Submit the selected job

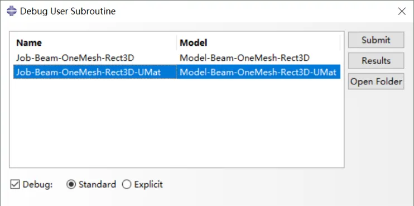pyautogui.click(x=376, y=40)
